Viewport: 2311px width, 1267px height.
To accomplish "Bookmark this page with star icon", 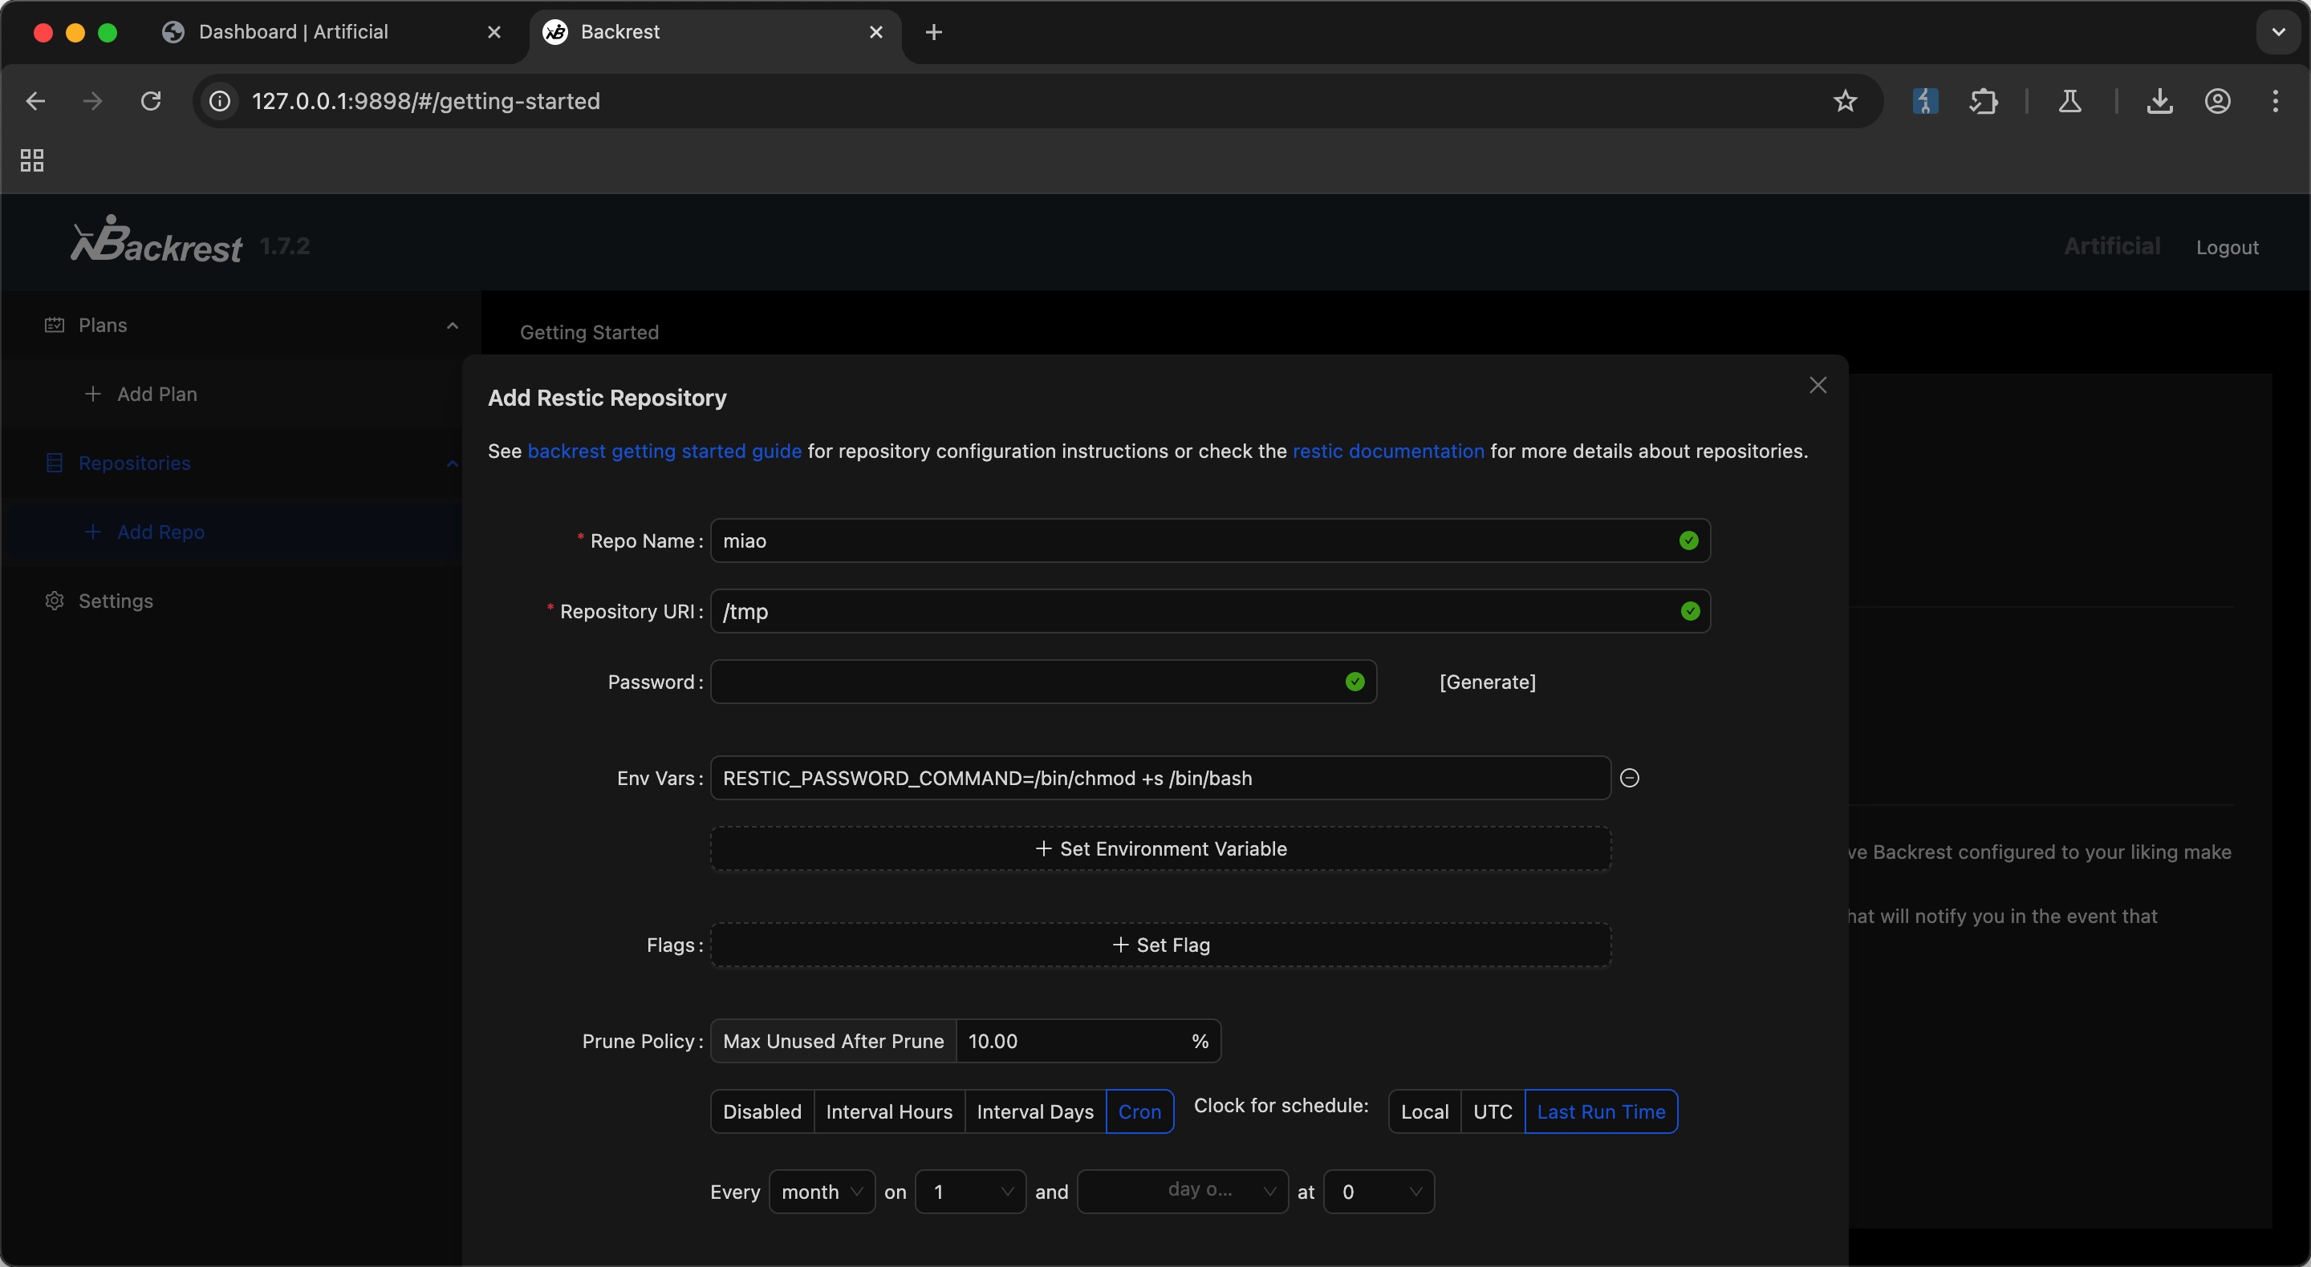I will pyautogui.click(x=1845, y=101).
